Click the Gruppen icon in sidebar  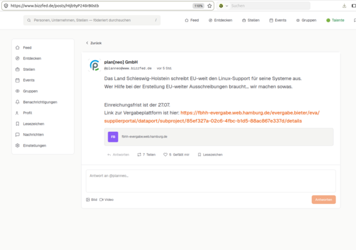tap(17, 91)
